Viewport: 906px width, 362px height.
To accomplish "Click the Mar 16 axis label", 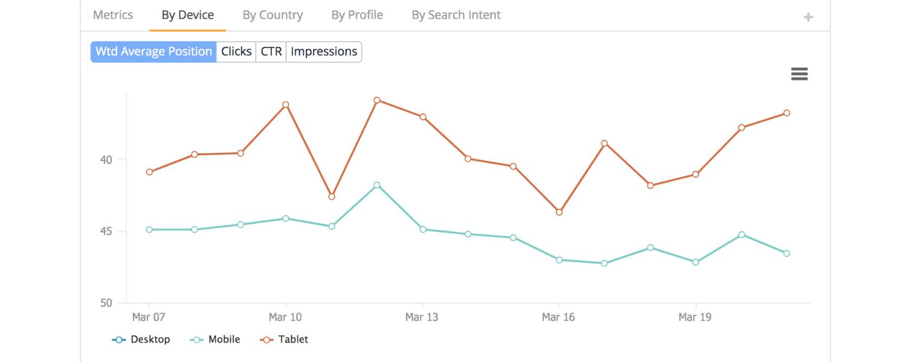I will [557, 317].
